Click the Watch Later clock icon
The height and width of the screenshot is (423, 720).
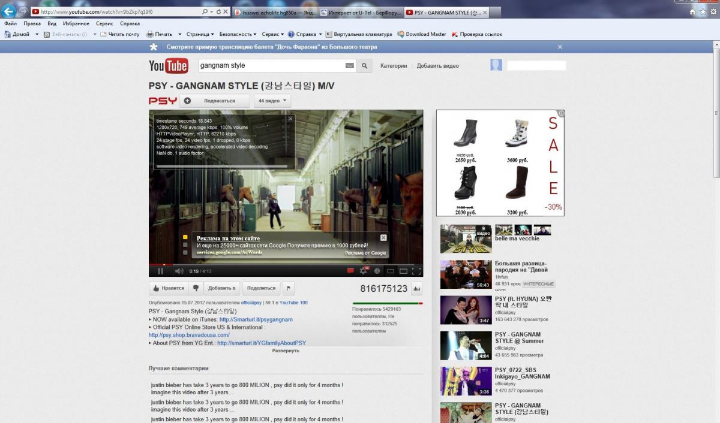(x=377, y=271)
